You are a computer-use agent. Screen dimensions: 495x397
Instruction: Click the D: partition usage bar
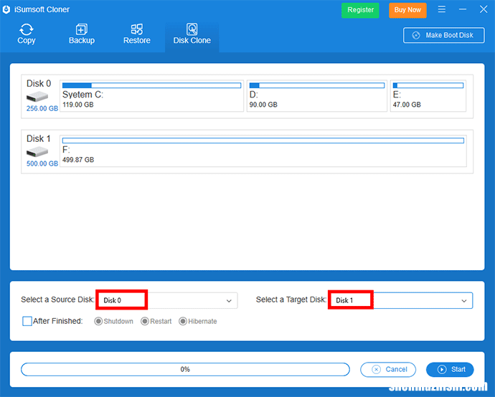tap(317, 85)
